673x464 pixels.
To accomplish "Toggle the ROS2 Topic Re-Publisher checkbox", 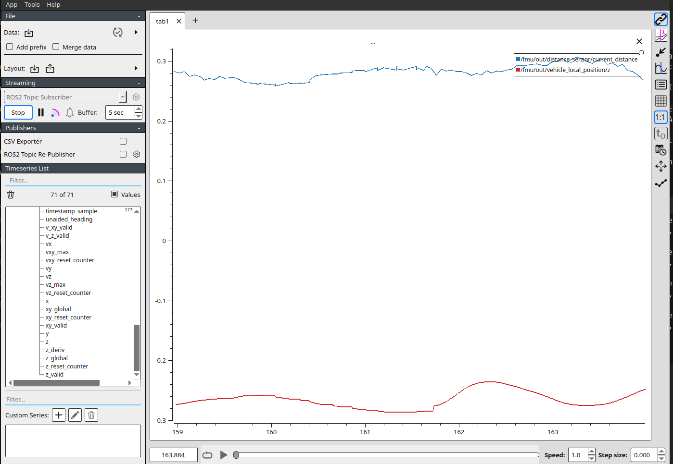I will (123, 154).
